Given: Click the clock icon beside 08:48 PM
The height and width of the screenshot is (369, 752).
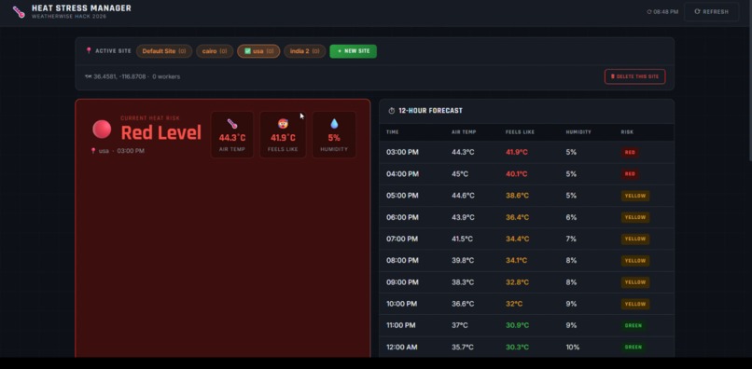Looking at the screenshot, I should (649, 12).
